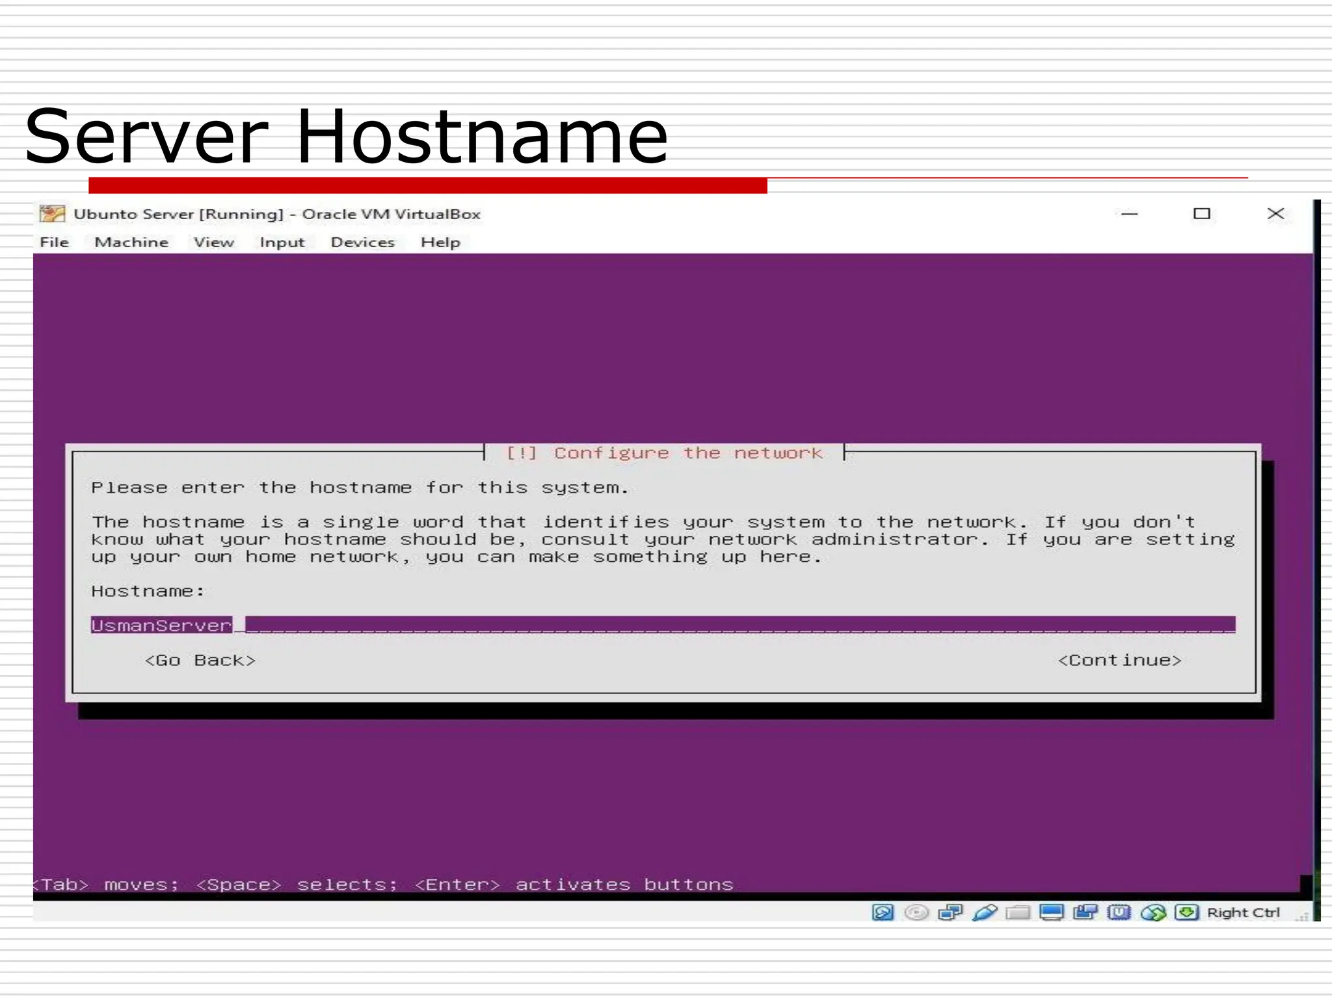Open the Input menu

coord(282,243)
